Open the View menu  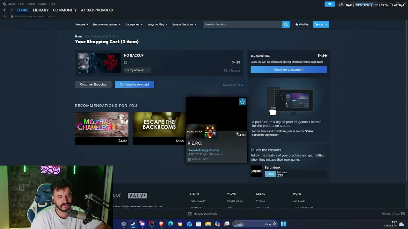pyautogui.click(x=21, y=4)
